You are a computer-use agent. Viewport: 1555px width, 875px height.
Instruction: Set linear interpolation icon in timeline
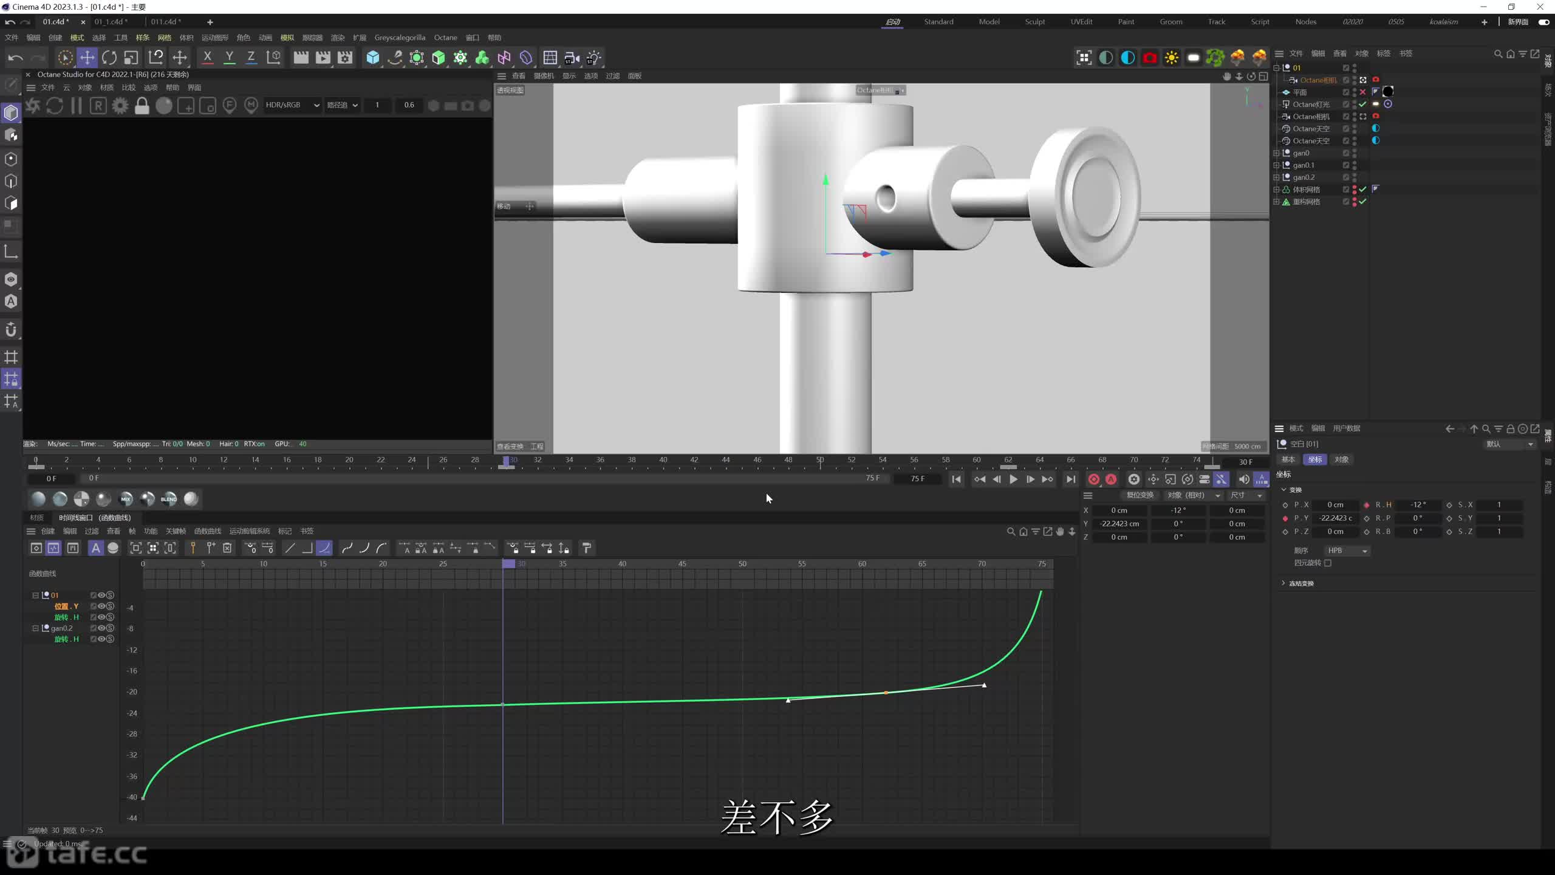pyautogui.click(x=290, y=548)
